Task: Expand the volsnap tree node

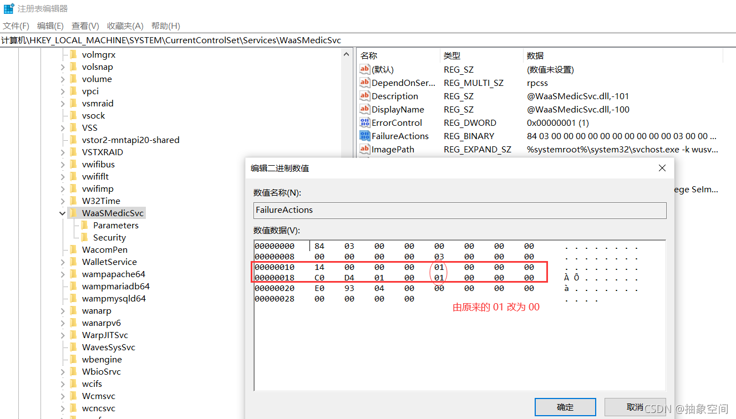Action: click(63, 67)
